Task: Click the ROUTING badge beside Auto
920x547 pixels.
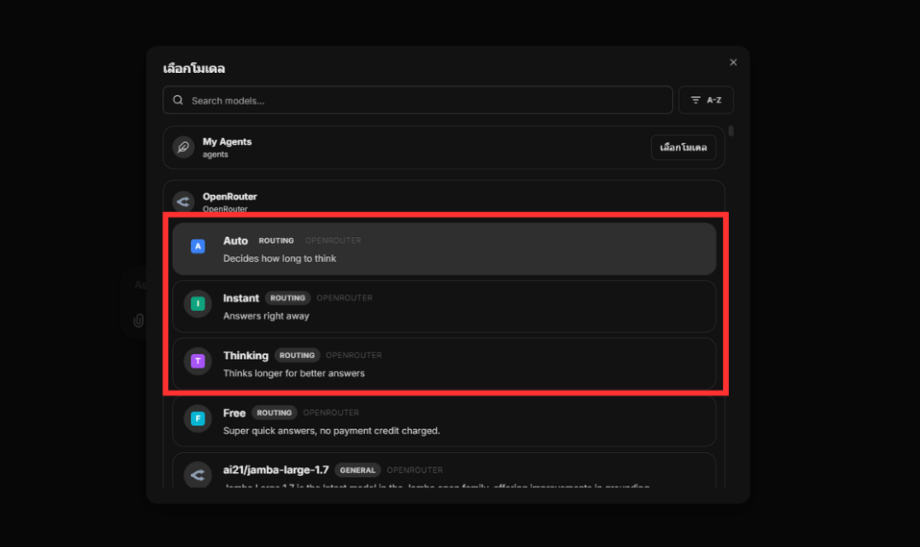Action: (276, 240)
